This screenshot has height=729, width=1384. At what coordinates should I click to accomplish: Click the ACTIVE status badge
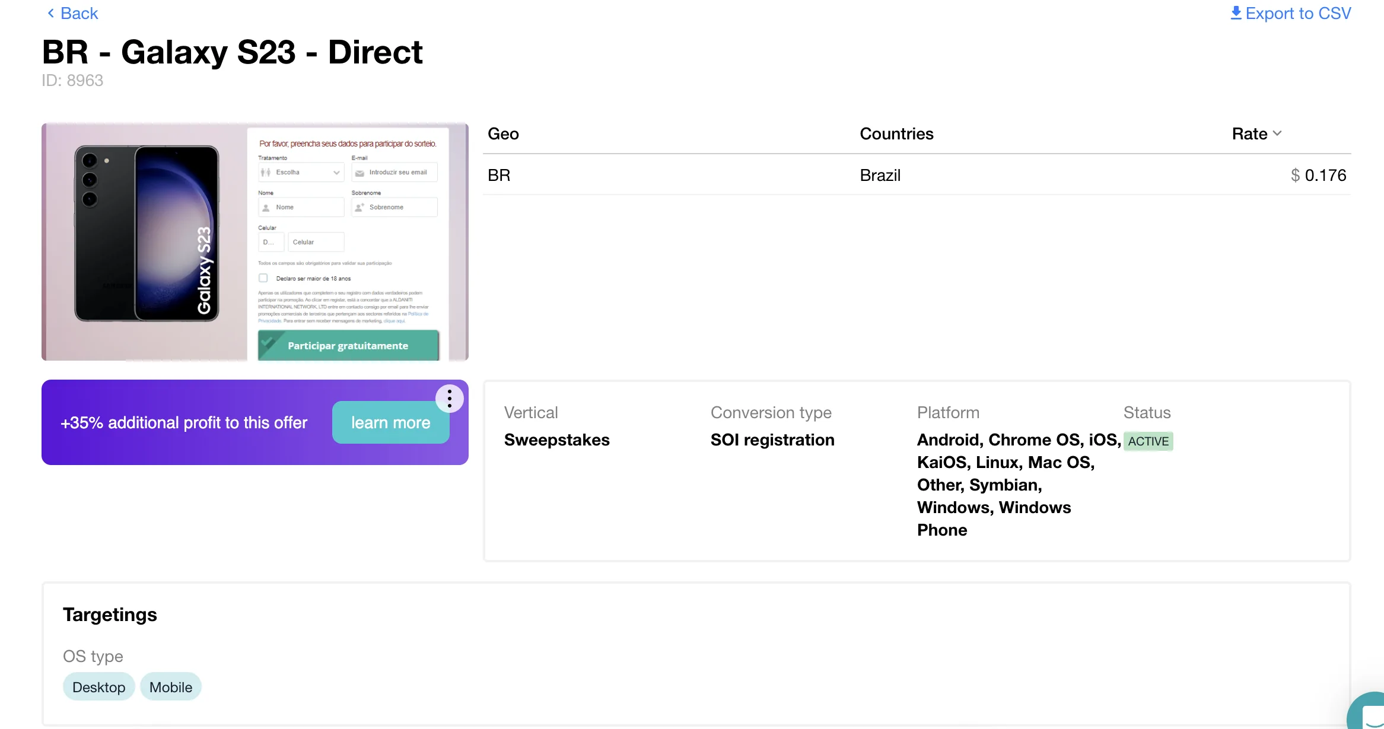1148,441
